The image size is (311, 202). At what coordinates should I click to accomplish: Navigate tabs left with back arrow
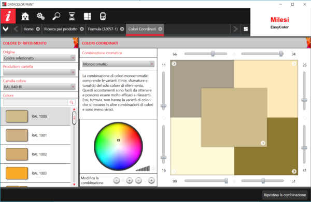pos(16,29)
